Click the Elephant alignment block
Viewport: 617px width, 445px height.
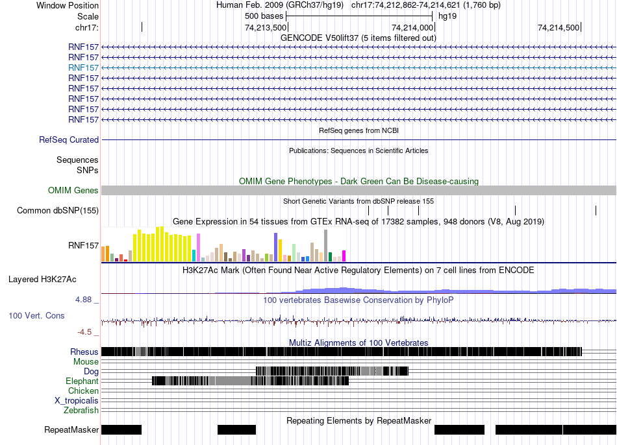pos(251,381)
